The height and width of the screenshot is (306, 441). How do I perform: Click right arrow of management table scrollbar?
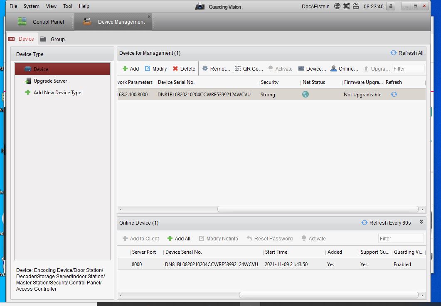coord(422,209)
